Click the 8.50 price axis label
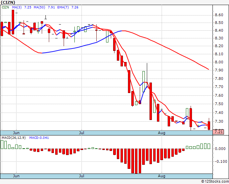The height and width of the screenshot is (184, 229). coord(219,23)
